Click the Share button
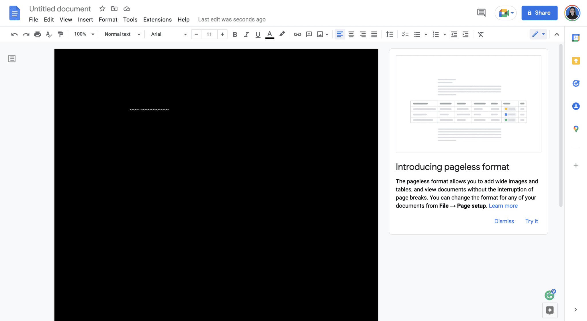Viewport: 587px width, 321px height. pos(539,13)
